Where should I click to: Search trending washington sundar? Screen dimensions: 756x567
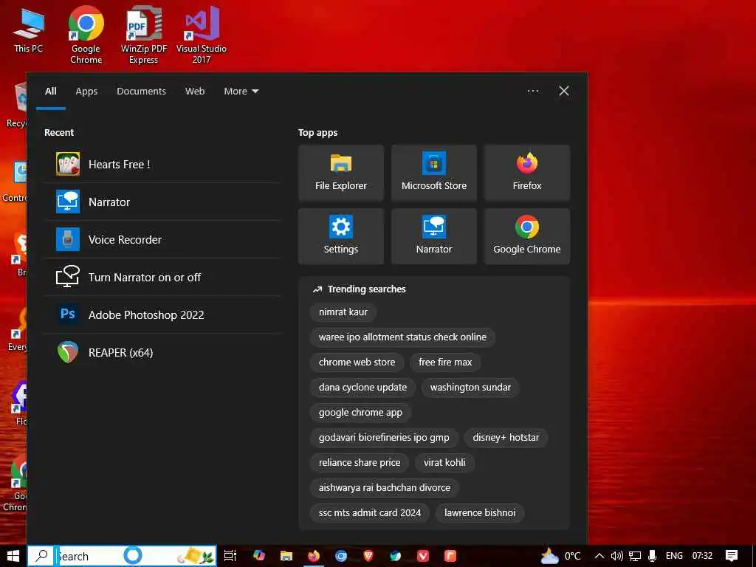click(x=470, y=387)
